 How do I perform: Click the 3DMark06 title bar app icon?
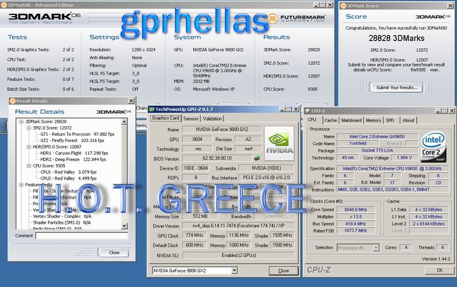3,5
